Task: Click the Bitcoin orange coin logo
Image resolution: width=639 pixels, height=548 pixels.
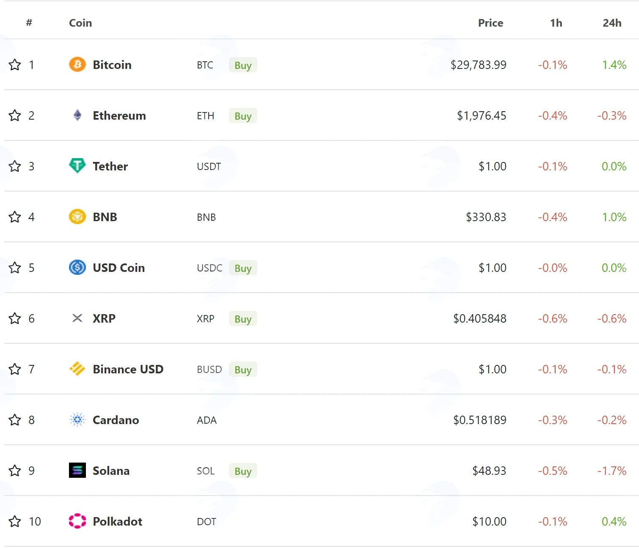Action: pos(77,64)
